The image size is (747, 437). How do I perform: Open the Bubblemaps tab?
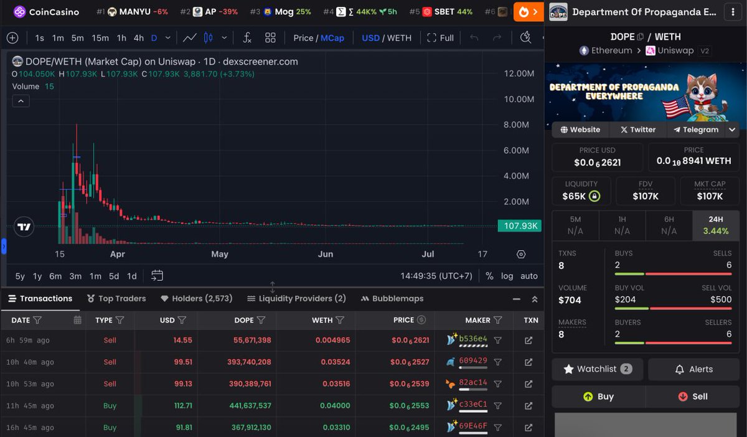click(x=393, y=299)
